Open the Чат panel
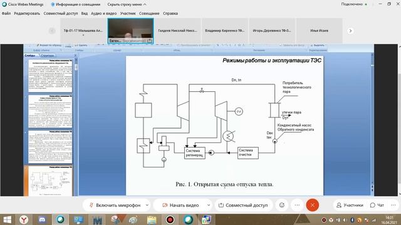The width and height of the screenshot is (401, 225). click(x=377, y=205)
